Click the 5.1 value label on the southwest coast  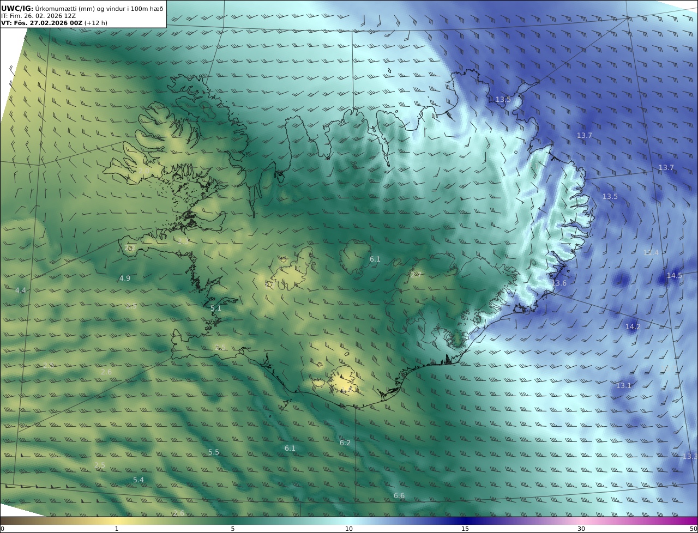(216, 308)
